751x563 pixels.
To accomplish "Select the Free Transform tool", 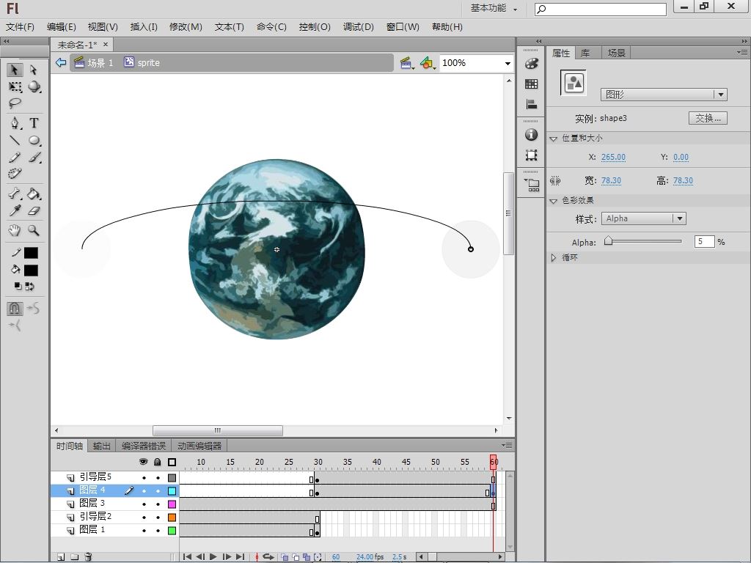I will [15, 87].
